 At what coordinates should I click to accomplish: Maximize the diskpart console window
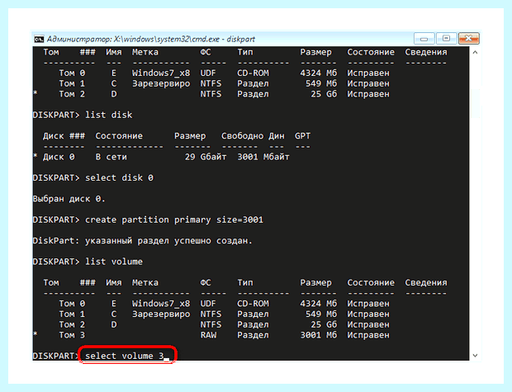446,39
